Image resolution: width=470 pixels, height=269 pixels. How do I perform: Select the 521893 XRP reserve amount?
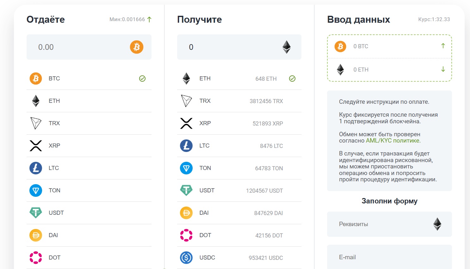[x=268, y=124]
